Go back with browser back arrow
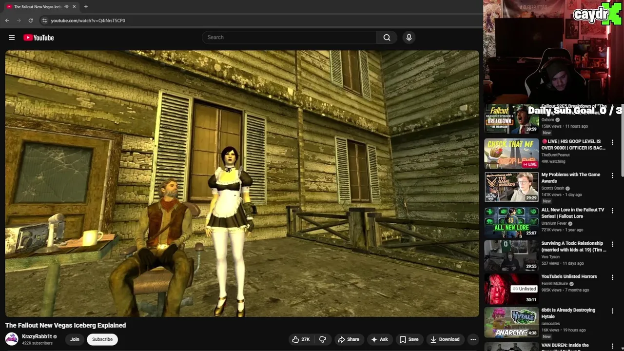Image resolution: width=624 pixels, height=351 pixels. coord(7,20)
